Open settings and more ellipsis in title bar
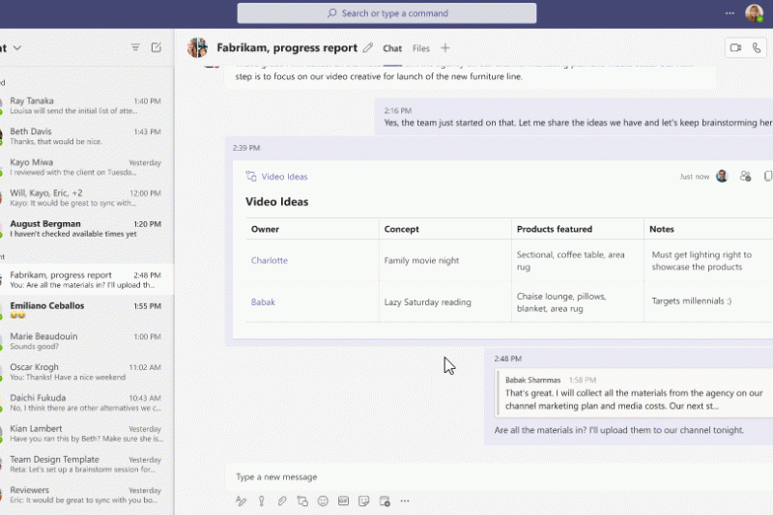Screen dimensions: 773x515 (x=730, y=14)
